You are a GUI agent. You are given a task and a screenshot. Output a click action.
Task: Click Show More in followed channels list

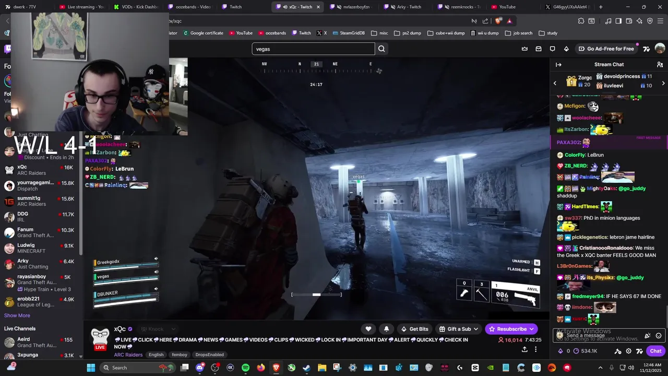(17, 315)
